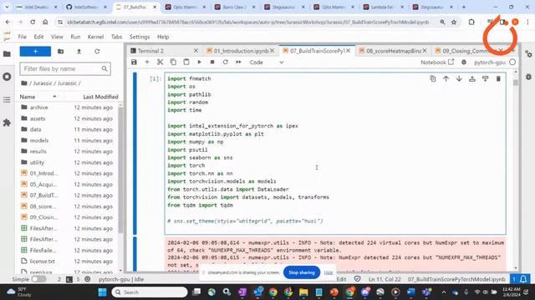Image resolution: width=535 pixels, height=300 pixels.
Task: Move the cell up
Action: coord(446,78)
